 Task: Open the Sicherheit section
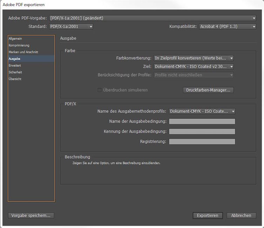(x=31, y=72)
